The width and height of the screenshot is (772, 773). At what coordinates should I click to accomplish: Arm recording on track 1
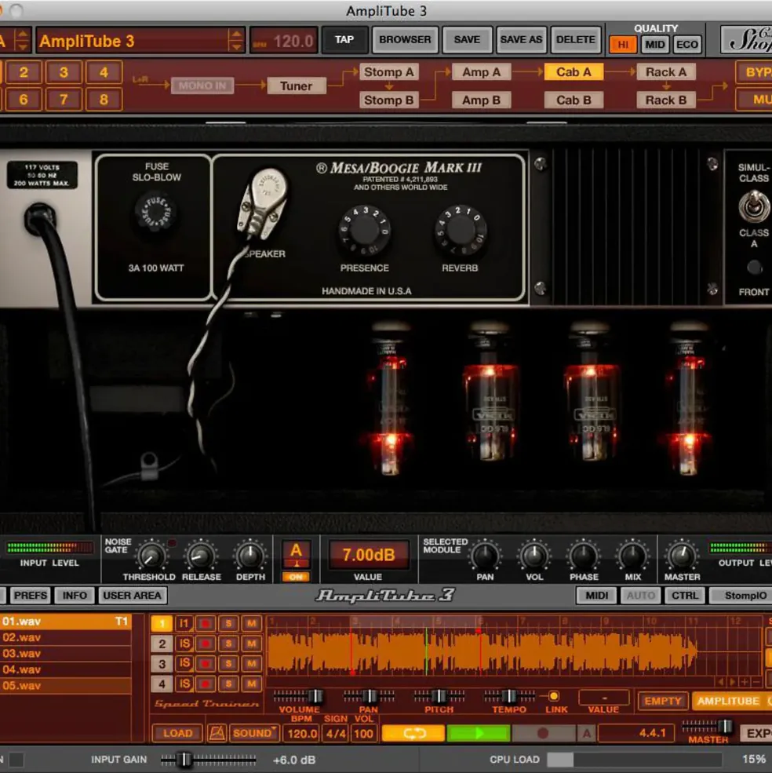[206, 624]
